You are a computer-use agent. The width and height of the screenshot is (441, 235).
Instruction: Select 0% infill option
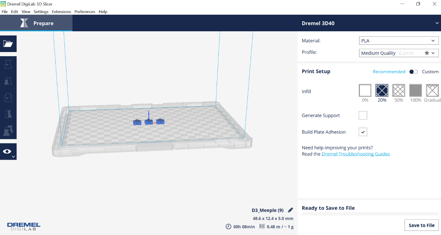365,90
